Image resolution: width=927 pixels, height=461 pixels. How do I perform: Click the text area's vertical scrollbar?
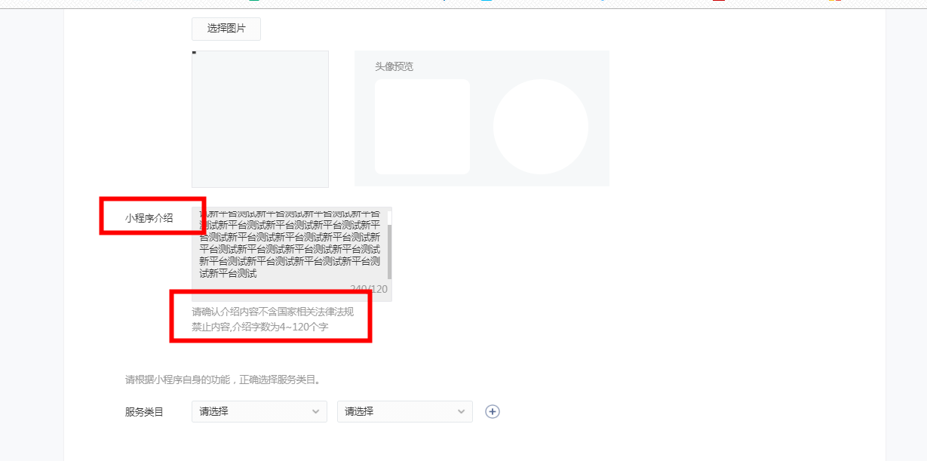[389, 251]
